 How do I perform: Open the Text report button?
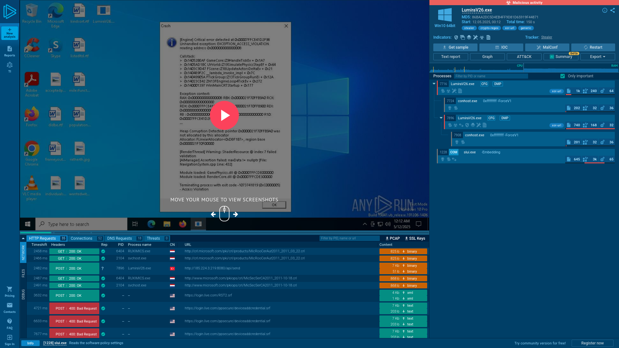pyautogui.click(x=451, y=57)
